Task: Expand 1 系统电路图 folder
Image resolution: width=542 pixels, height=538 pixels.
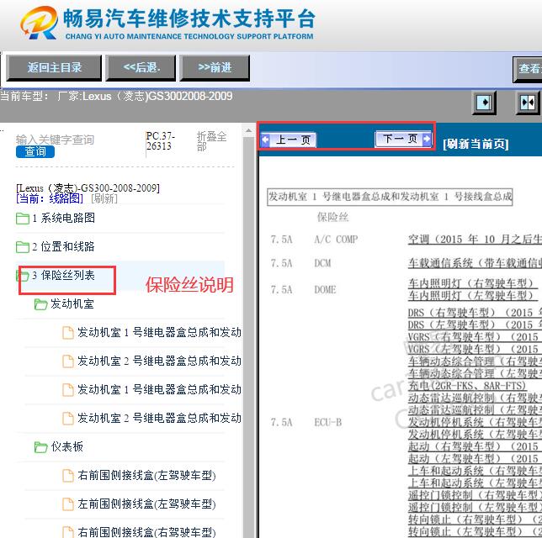Action: click(x=63, y=218)
